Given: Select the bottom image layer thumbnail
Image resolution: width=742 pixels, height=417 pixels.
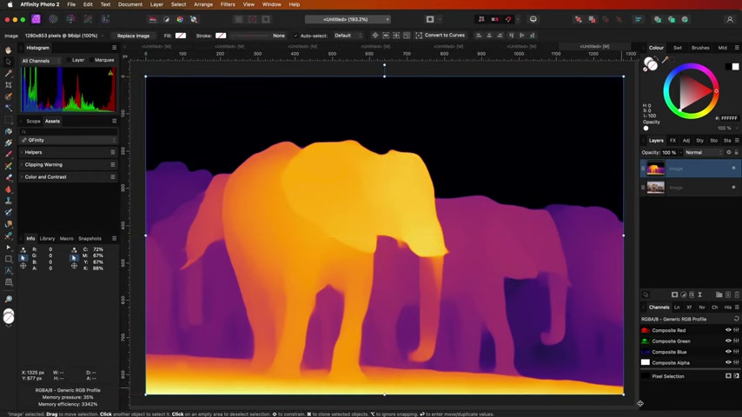Looking at the screenshot, I should 656,187.
